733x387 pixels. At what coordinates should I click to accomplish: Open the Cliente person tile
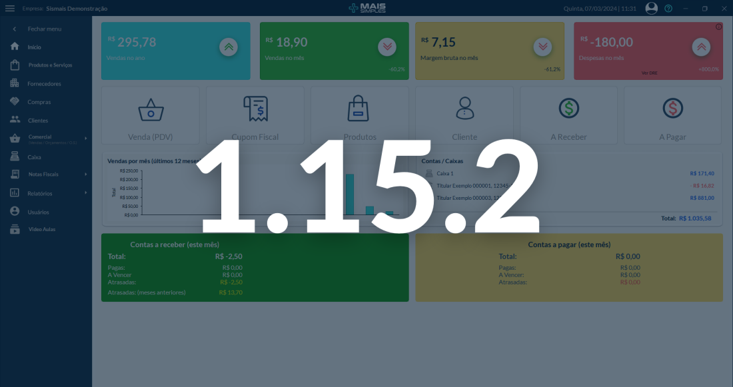(464, 115)
